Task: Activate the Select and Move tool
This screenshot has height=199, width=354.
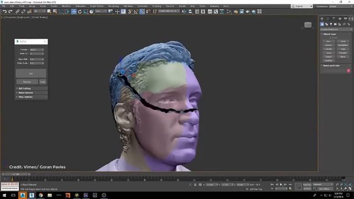Action: tap(74, 12)
